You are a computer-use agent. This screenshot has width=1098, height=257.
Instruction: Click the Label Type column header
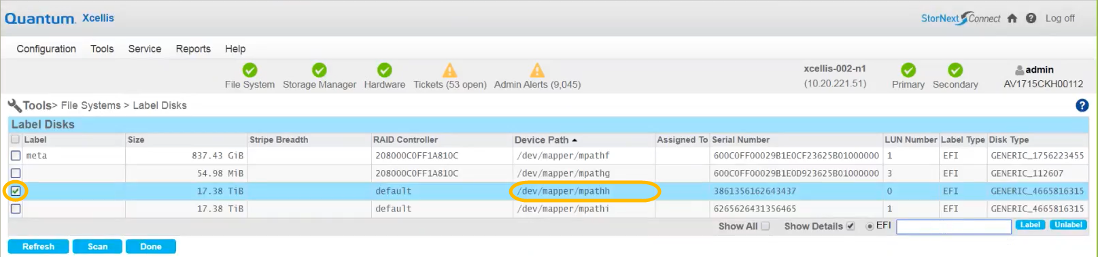click(x=963, y=139)
